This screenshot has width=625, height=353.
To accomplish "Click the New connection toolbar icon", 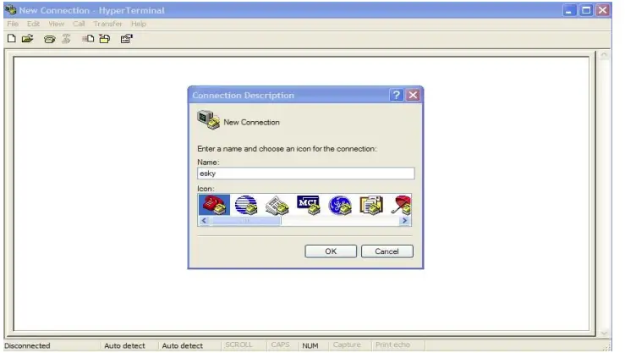I will [x=12, y=39].
